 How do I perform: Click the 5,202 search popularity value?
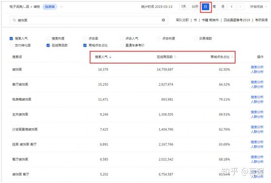(x=104, y=174)
